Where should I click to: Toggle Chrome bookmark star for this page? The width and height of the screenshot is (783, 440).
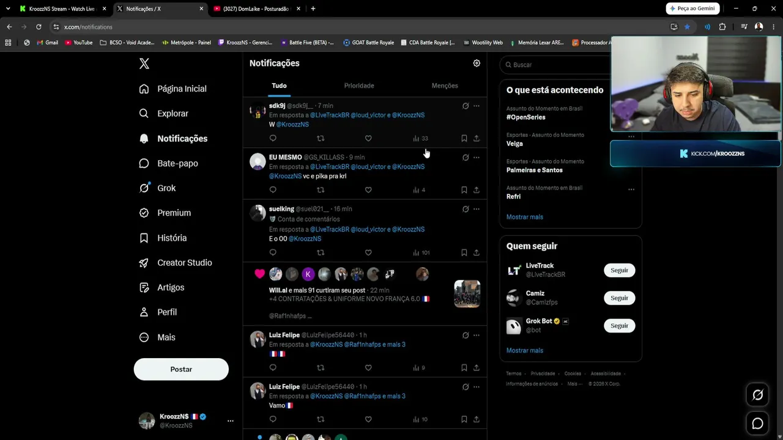pyautogui.click(x=687, y=27)
